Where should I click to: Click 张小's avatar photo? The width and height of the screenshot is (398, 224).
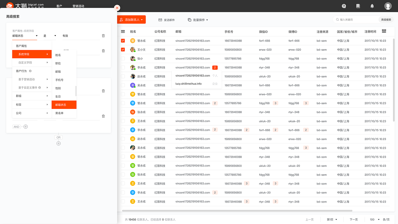point(132,58)
